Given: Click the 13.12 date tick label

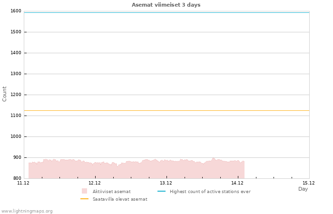Looking at the screenshot, I should 166,183.
